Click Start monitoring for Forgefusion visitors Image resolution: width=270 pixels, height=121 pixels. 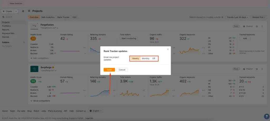click(129, 38)
